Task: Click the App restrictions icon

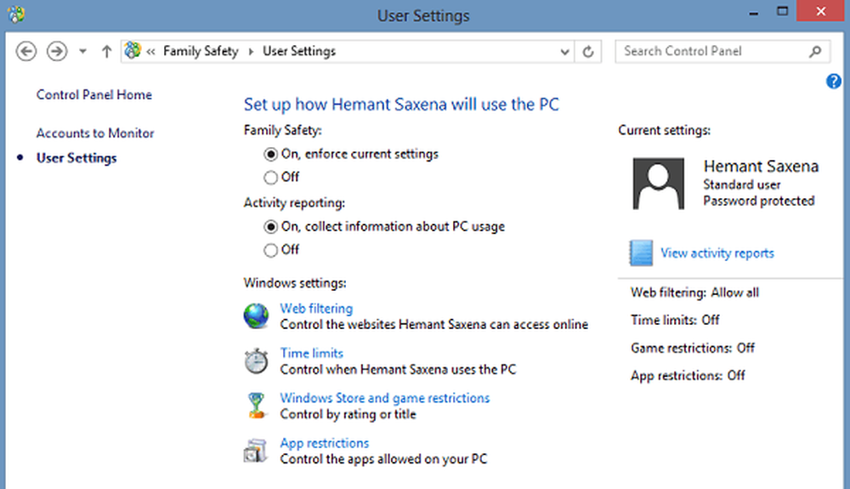Action: [256, 450]
